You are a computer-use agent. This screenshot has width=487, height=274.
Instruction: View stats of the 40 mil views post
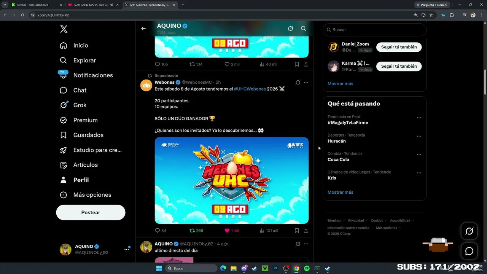pos(268,64)
